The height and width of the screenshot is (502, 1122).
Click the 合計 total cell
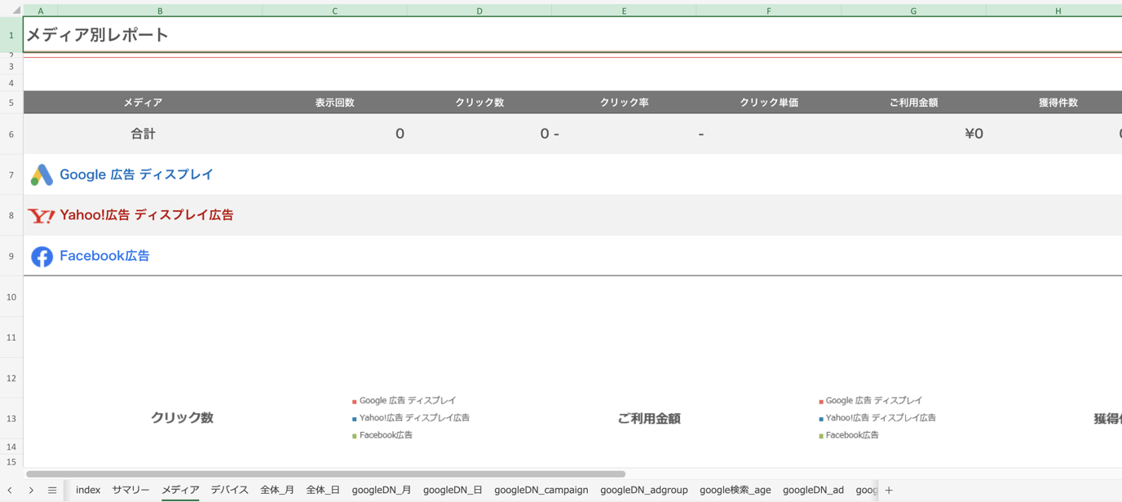(x=144, y=133)
